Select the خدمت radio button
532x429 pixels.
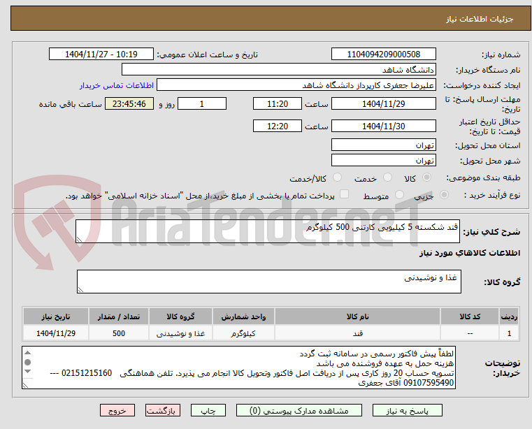click(x=387, y=177)
